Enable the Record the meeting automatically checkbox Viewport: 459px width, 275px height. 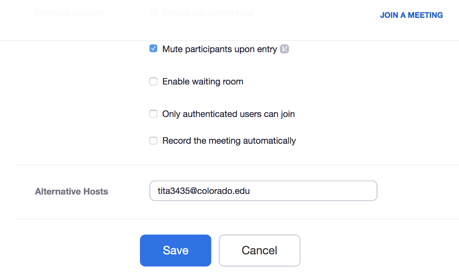coord(153,141)
